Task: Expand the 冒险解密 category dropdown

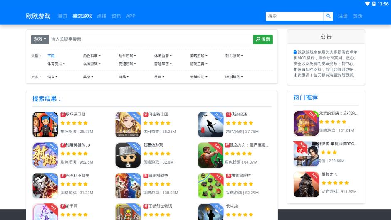Action: (163, 64)
